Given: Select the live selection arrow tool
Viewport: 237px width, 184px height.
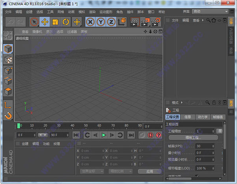Looking at the screenshot, I should click(34, 22).
